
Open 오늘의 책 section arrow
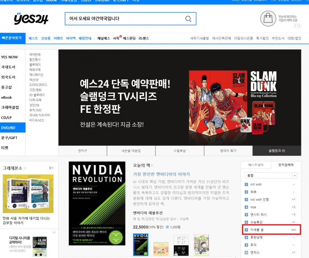coord(152,165)
